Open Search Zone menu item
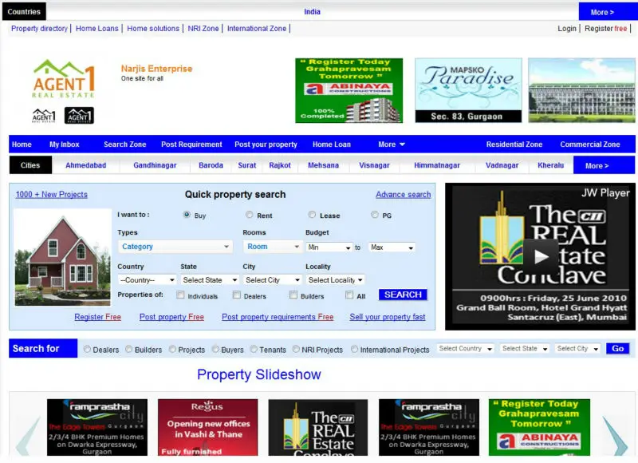 (125, 144)
